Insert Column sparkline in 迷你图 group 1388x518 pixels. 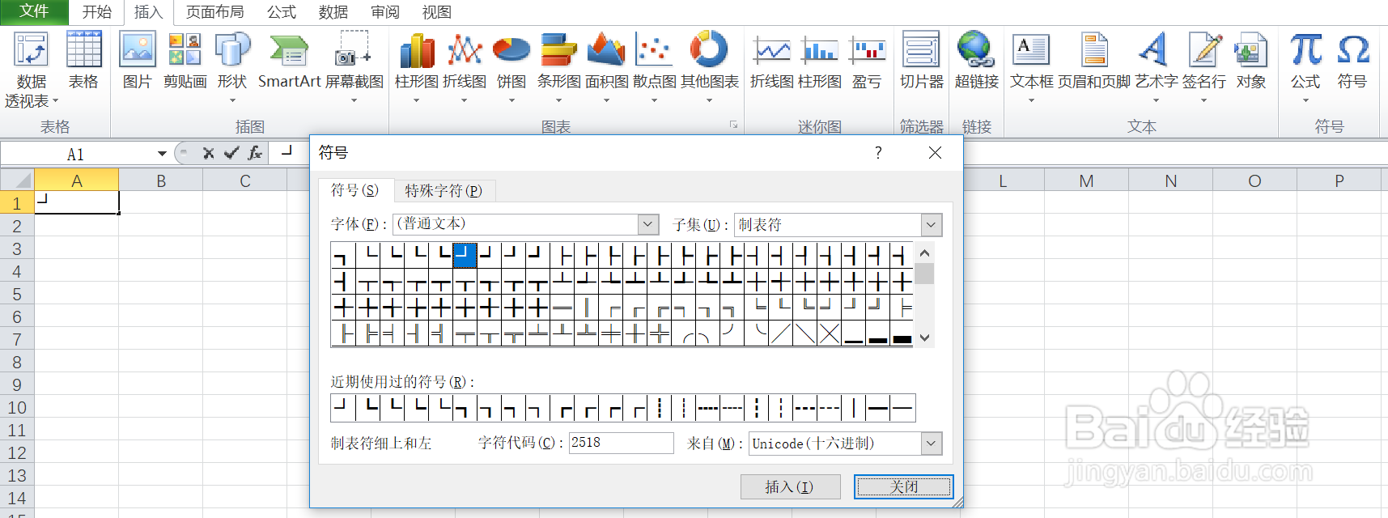(820, 62)
